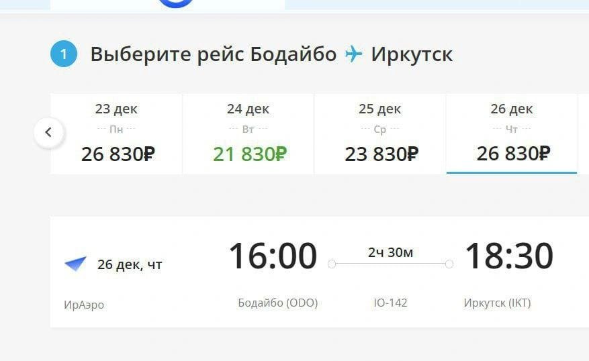Open flight number IO-142 details

tap(390, 303)
